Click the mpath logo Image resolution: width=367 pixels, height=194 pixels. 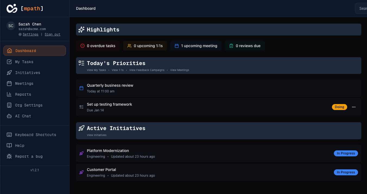tap(24, 8)
